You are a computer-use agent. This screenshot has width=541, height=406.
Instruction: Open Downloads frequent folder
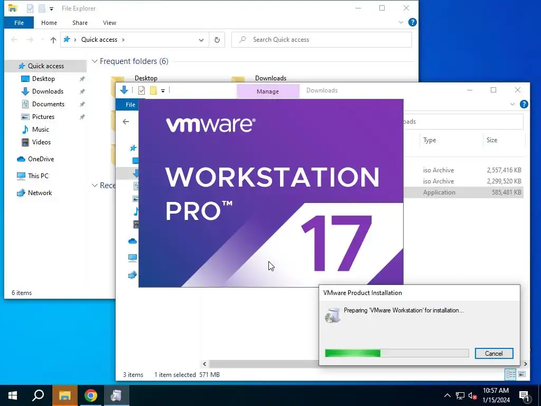(x=270, y=78)
